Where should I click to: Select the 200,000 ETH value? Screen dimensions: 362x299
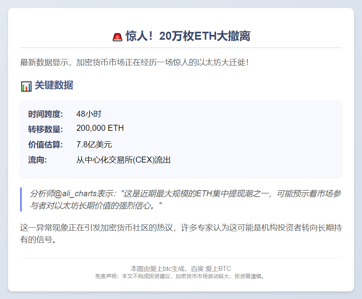[x=100, y=128]
